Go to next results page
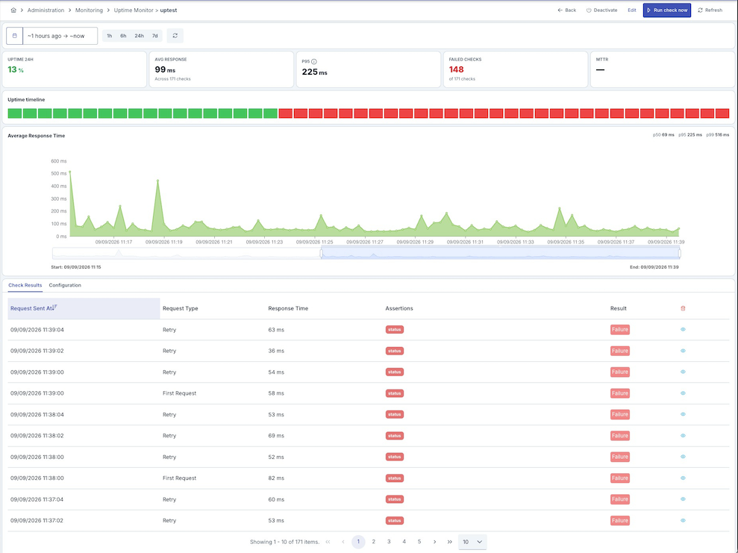 [434, 542]
